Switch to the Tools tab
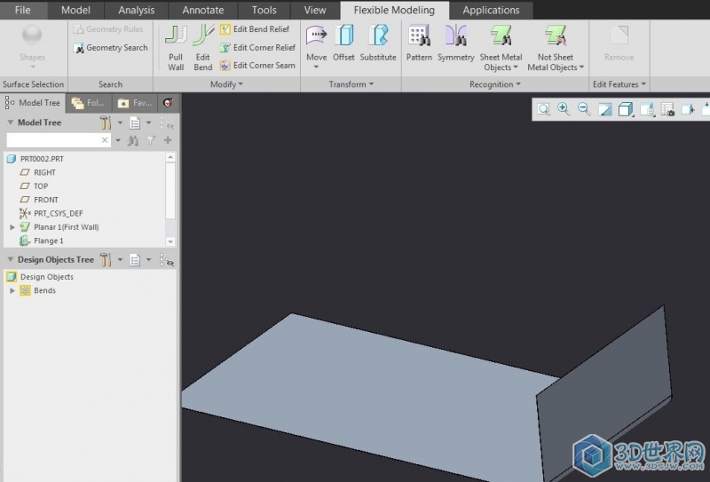Viewport: 710px width, 482px height. coord(264,10)
